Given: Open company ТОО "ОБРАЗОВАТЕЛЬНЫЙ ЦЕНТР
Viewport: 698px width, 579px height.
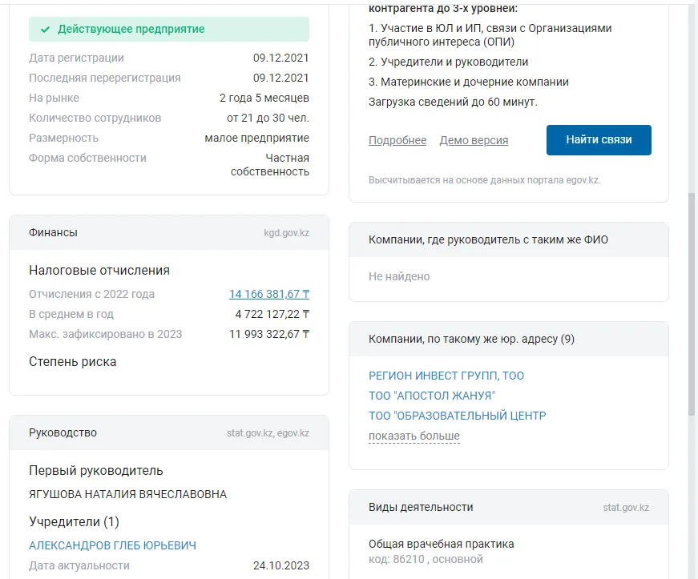Looking at the screenshot, I should click(x=457, y=416).
